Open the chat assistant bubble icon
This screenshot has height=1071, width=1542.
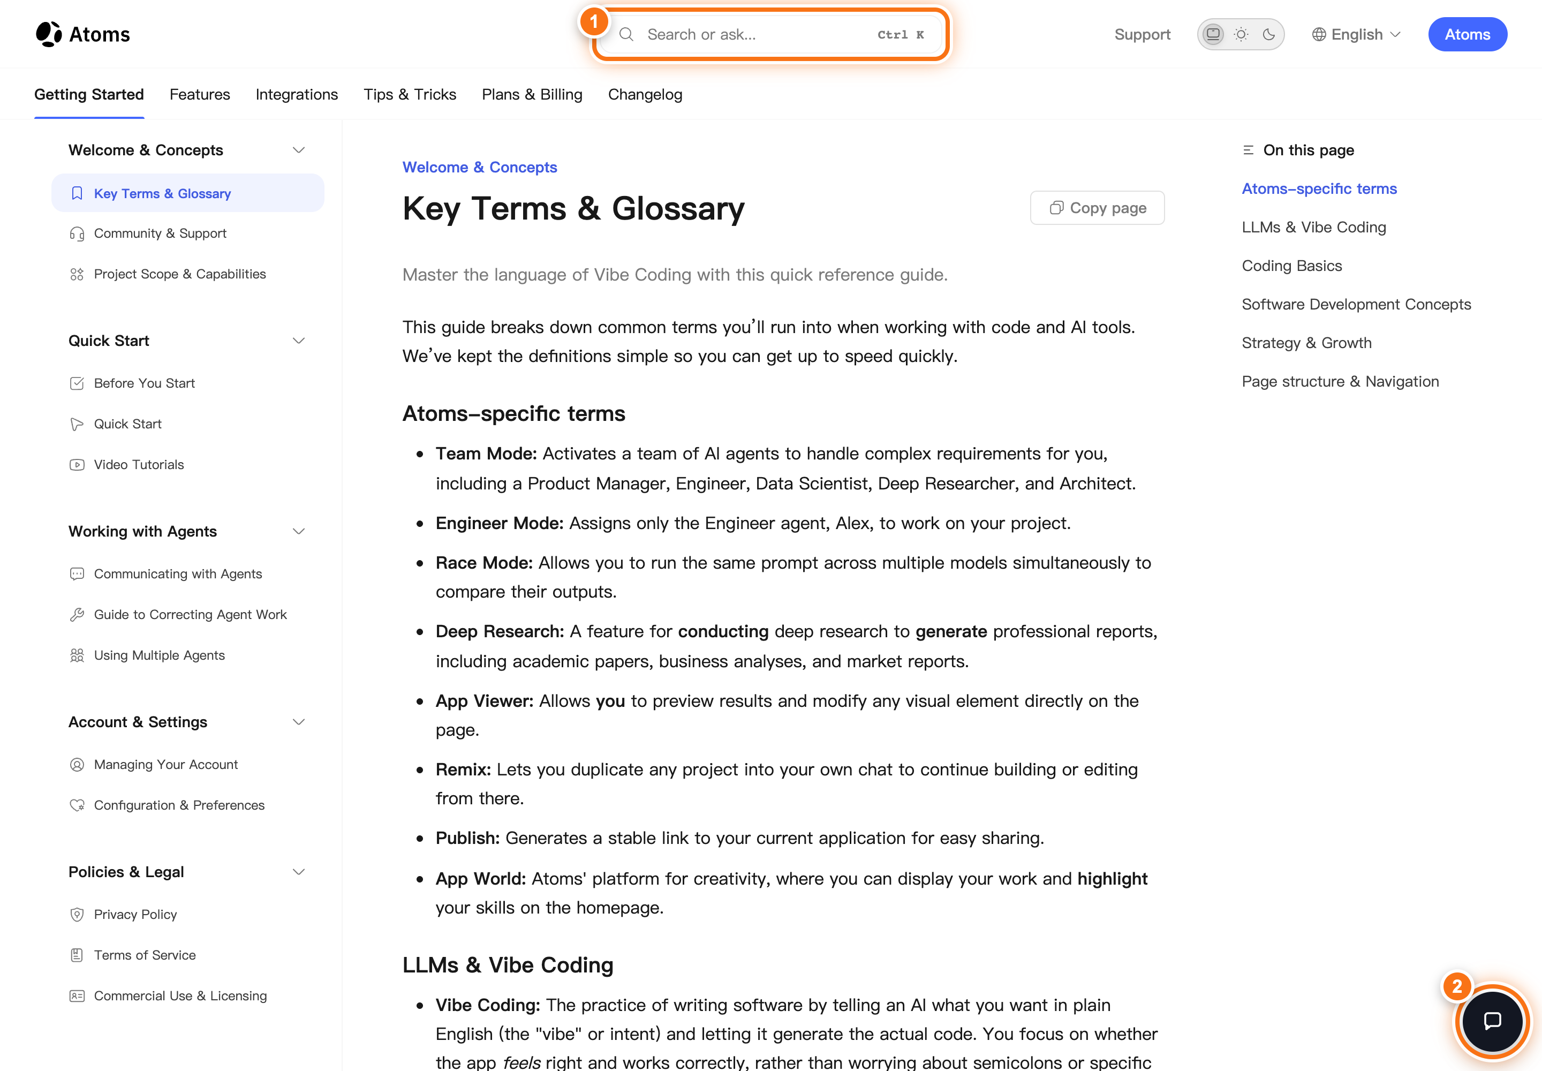(1492, 1021)
